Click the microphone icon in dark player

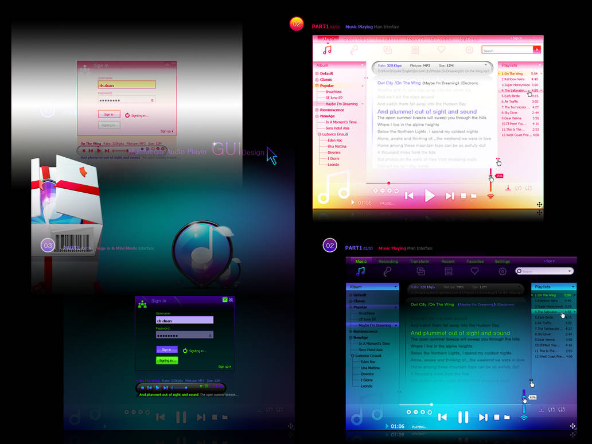tap(387, 271)
